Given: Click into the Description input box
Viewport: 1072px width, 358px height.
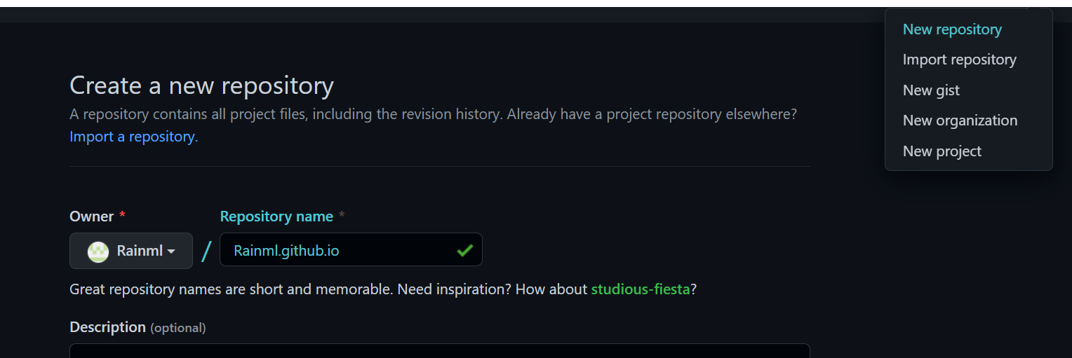Looking at the screenshot, I should (439, 350).
